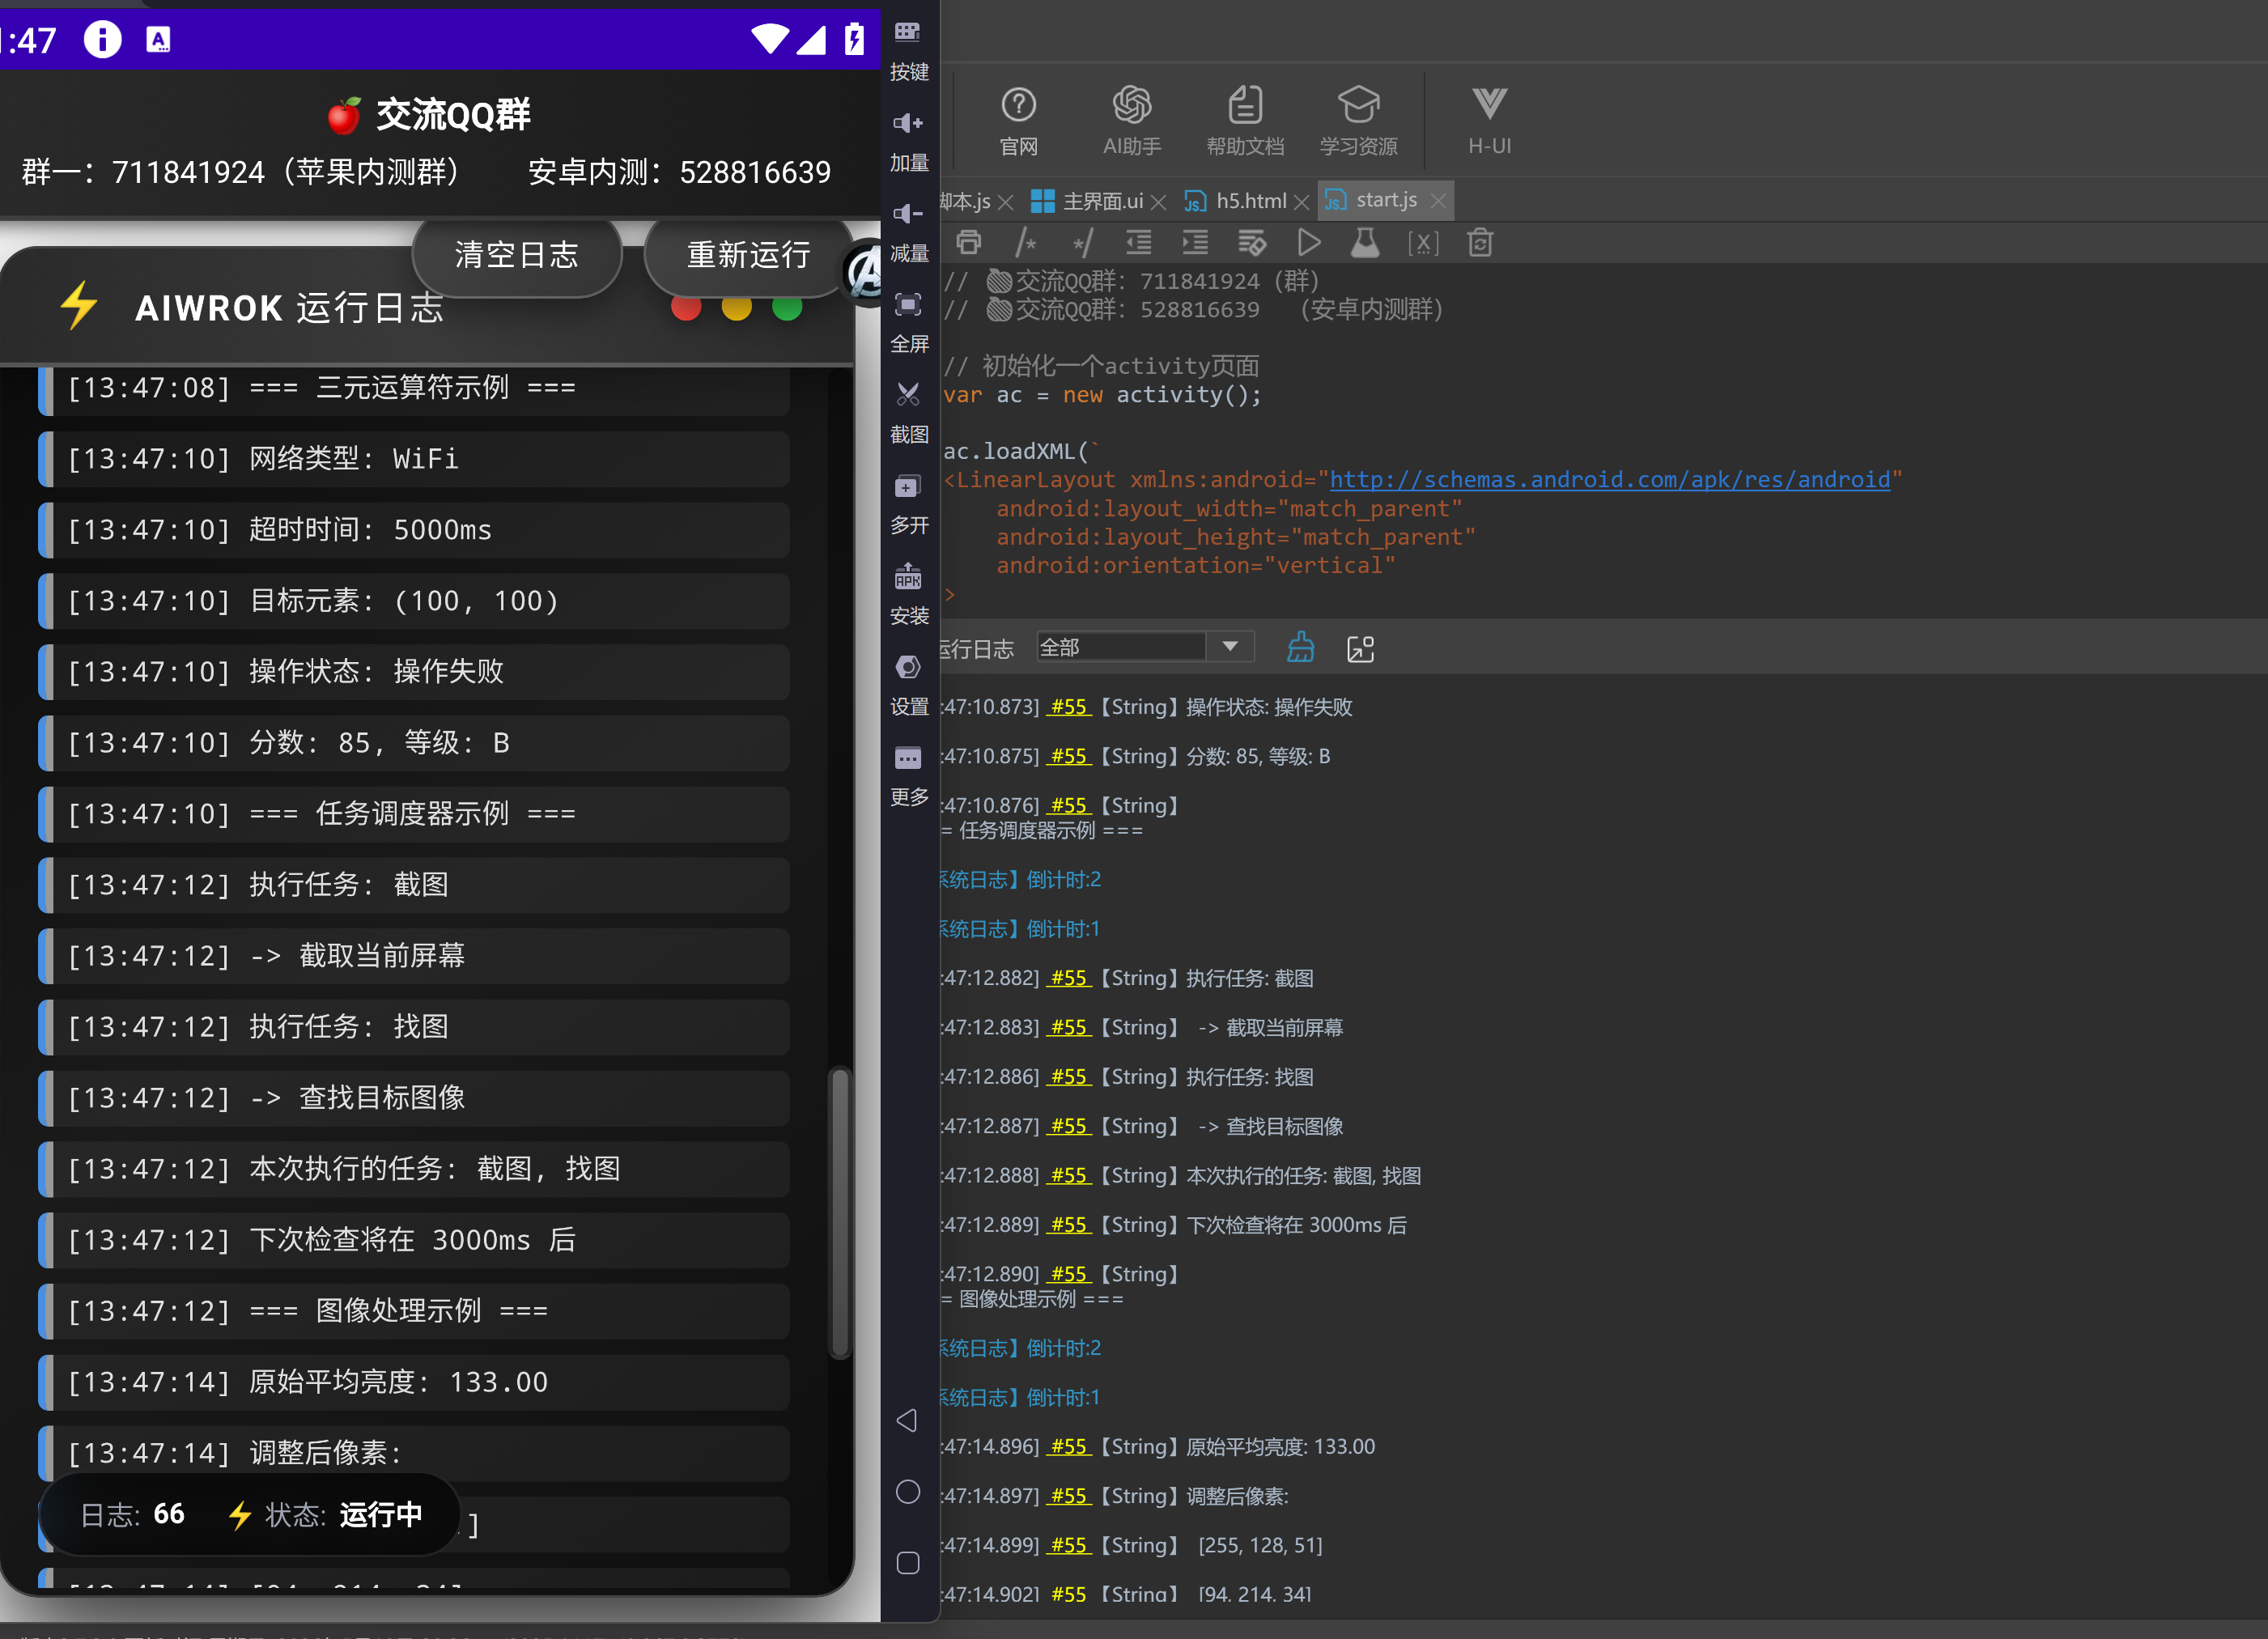Open the 按键 keyboard panel in emulator sidebar
Viewport: 2268px width, 1639px height.
click(x=908, y=50)
